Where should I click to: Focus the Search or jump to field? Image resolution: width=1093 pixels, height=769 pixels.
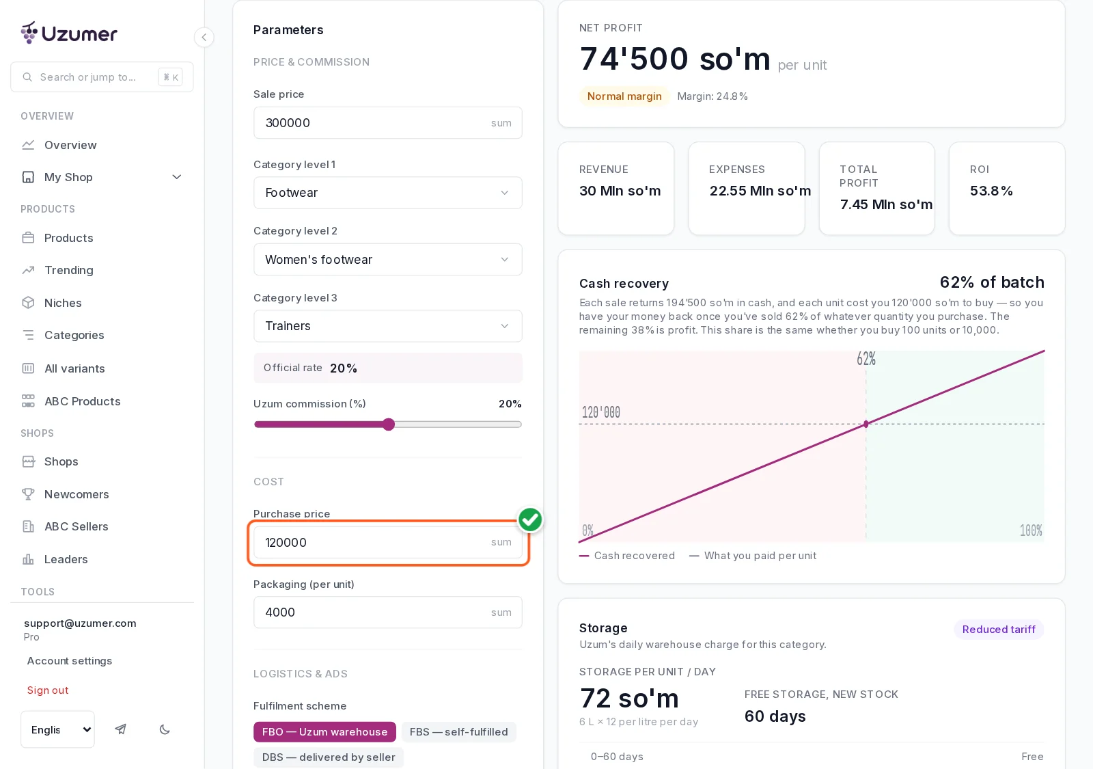[x=102, y=77]
